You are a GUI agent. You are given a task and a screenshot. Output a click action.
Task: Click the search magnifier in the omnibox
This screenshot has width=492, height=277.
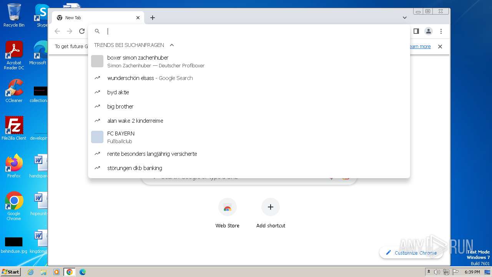[x=97, y=31]
